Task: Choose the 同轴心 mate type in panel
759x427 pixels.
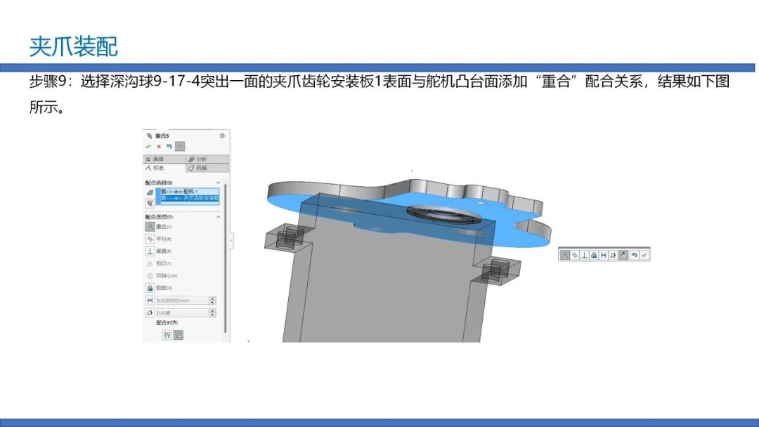Action: [161, 275]
